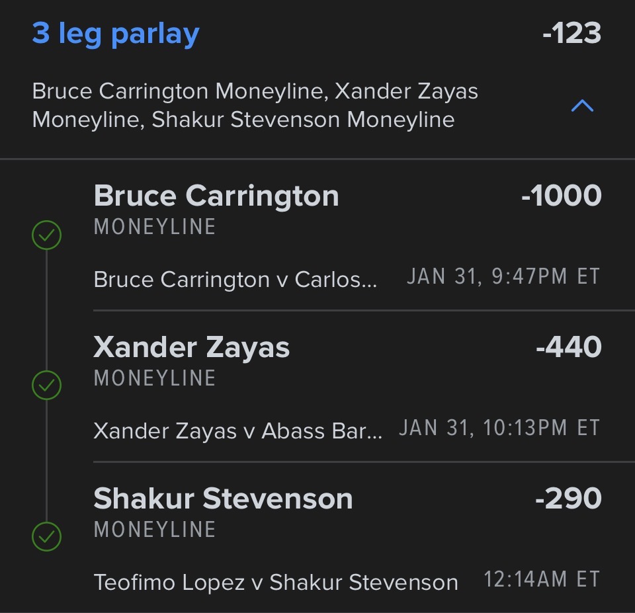Select the parlay legs summary text
Viewport: 635px width, 613px height.
tap(255, 106)
